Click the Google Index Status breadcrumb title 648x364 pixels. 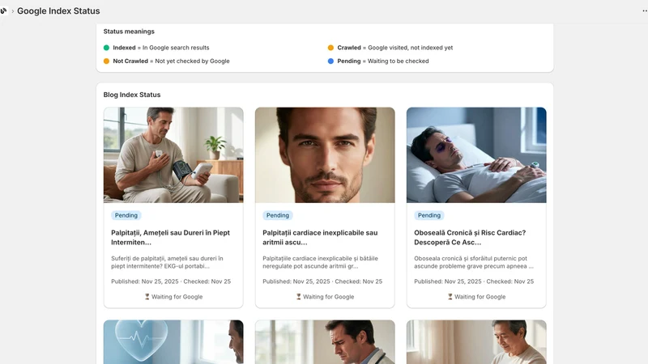(58, 11)
